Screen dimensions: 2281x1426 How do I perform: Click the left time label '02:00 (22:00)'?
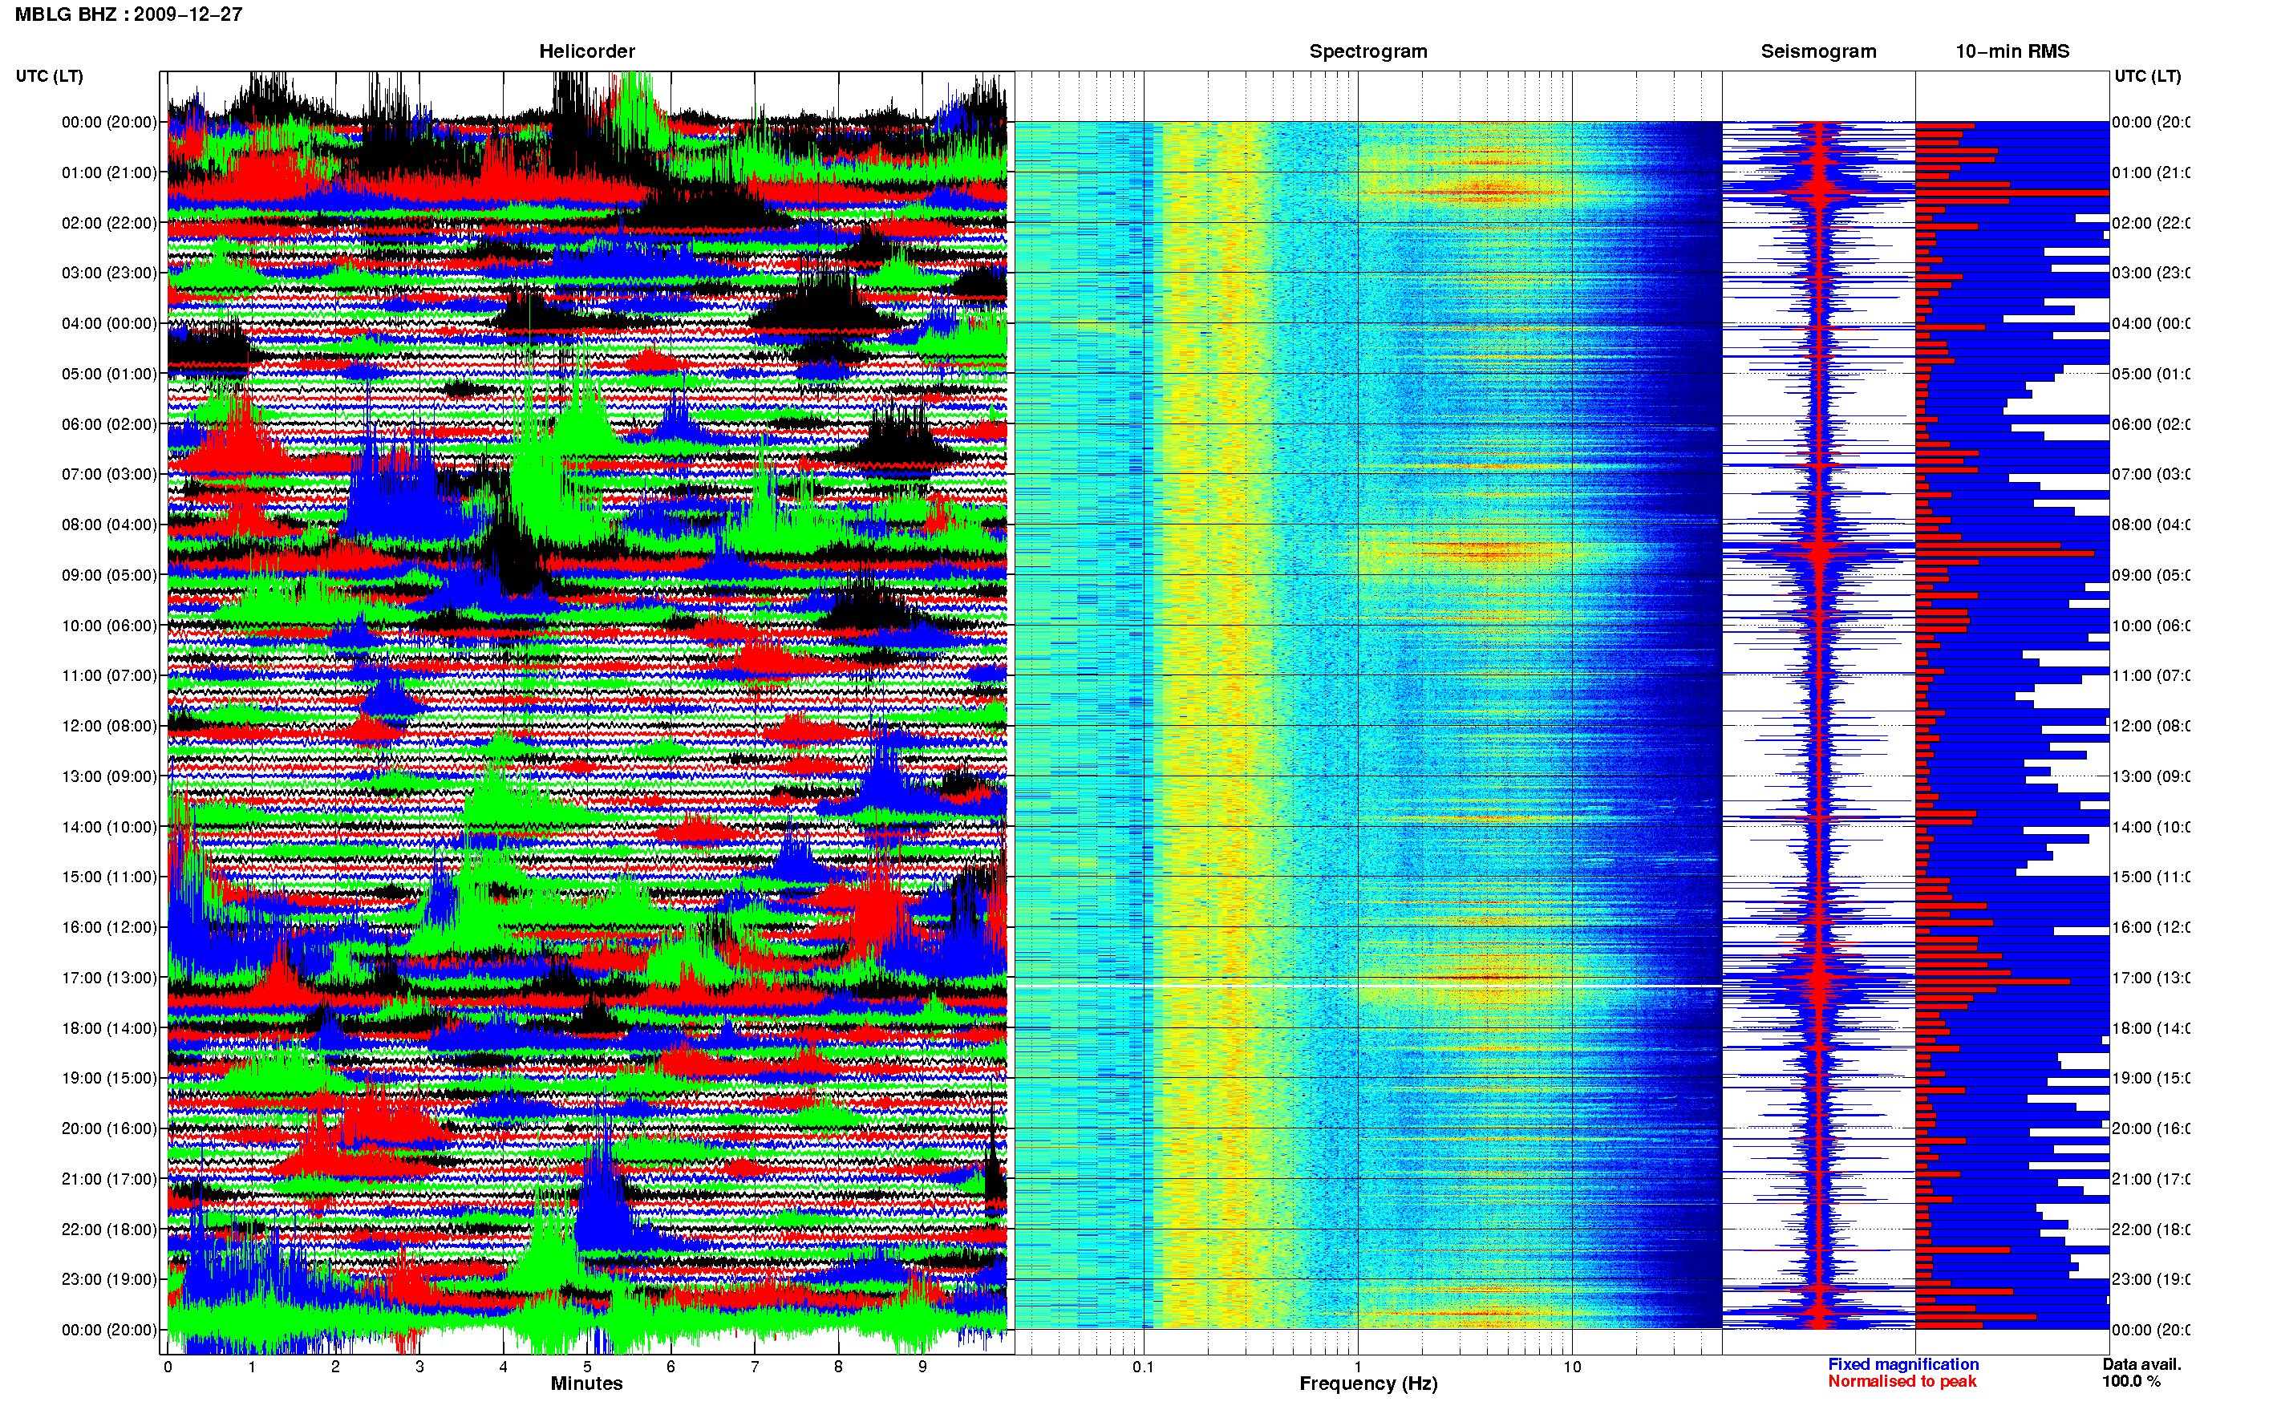click(109, 223)
